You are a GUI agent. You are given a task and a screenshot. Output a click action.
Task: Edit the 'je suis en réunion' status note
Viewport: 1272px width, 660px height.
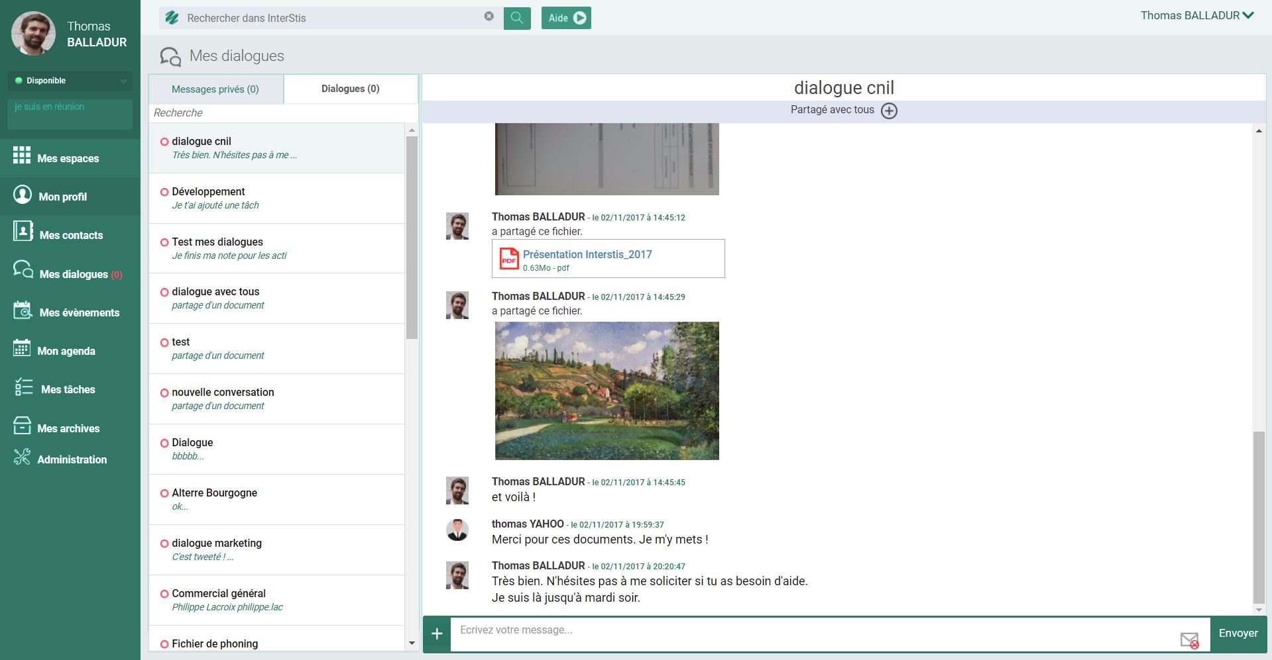(70, 114)
